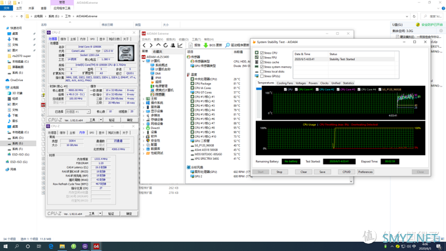The width and height of the screenshot is (446, 251).
Task: Open Tools dropdown arrow in lower CPU-Z
Action: (100, 214)
